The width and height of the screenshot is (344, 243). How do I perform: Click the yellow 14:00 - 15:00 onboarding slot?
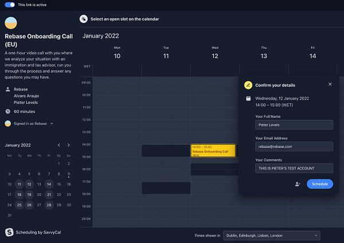pos(213,151)
